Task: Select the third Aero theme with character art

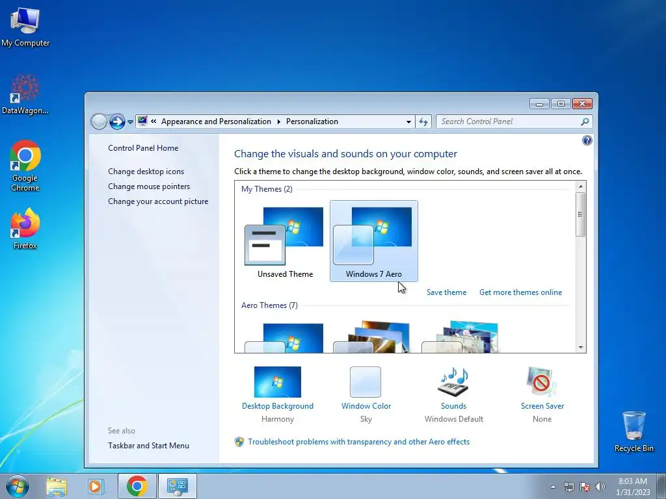Action: 460,337
